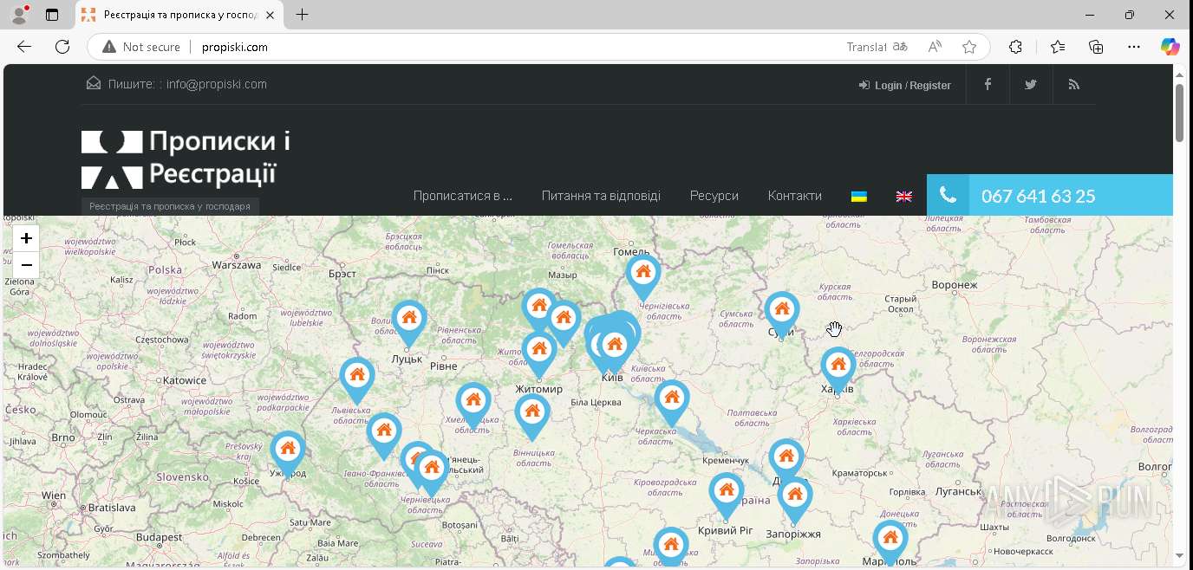Screen dimensions: 1193x570
Task: Open the Twitter icon in header
Action: (1031, 84)
